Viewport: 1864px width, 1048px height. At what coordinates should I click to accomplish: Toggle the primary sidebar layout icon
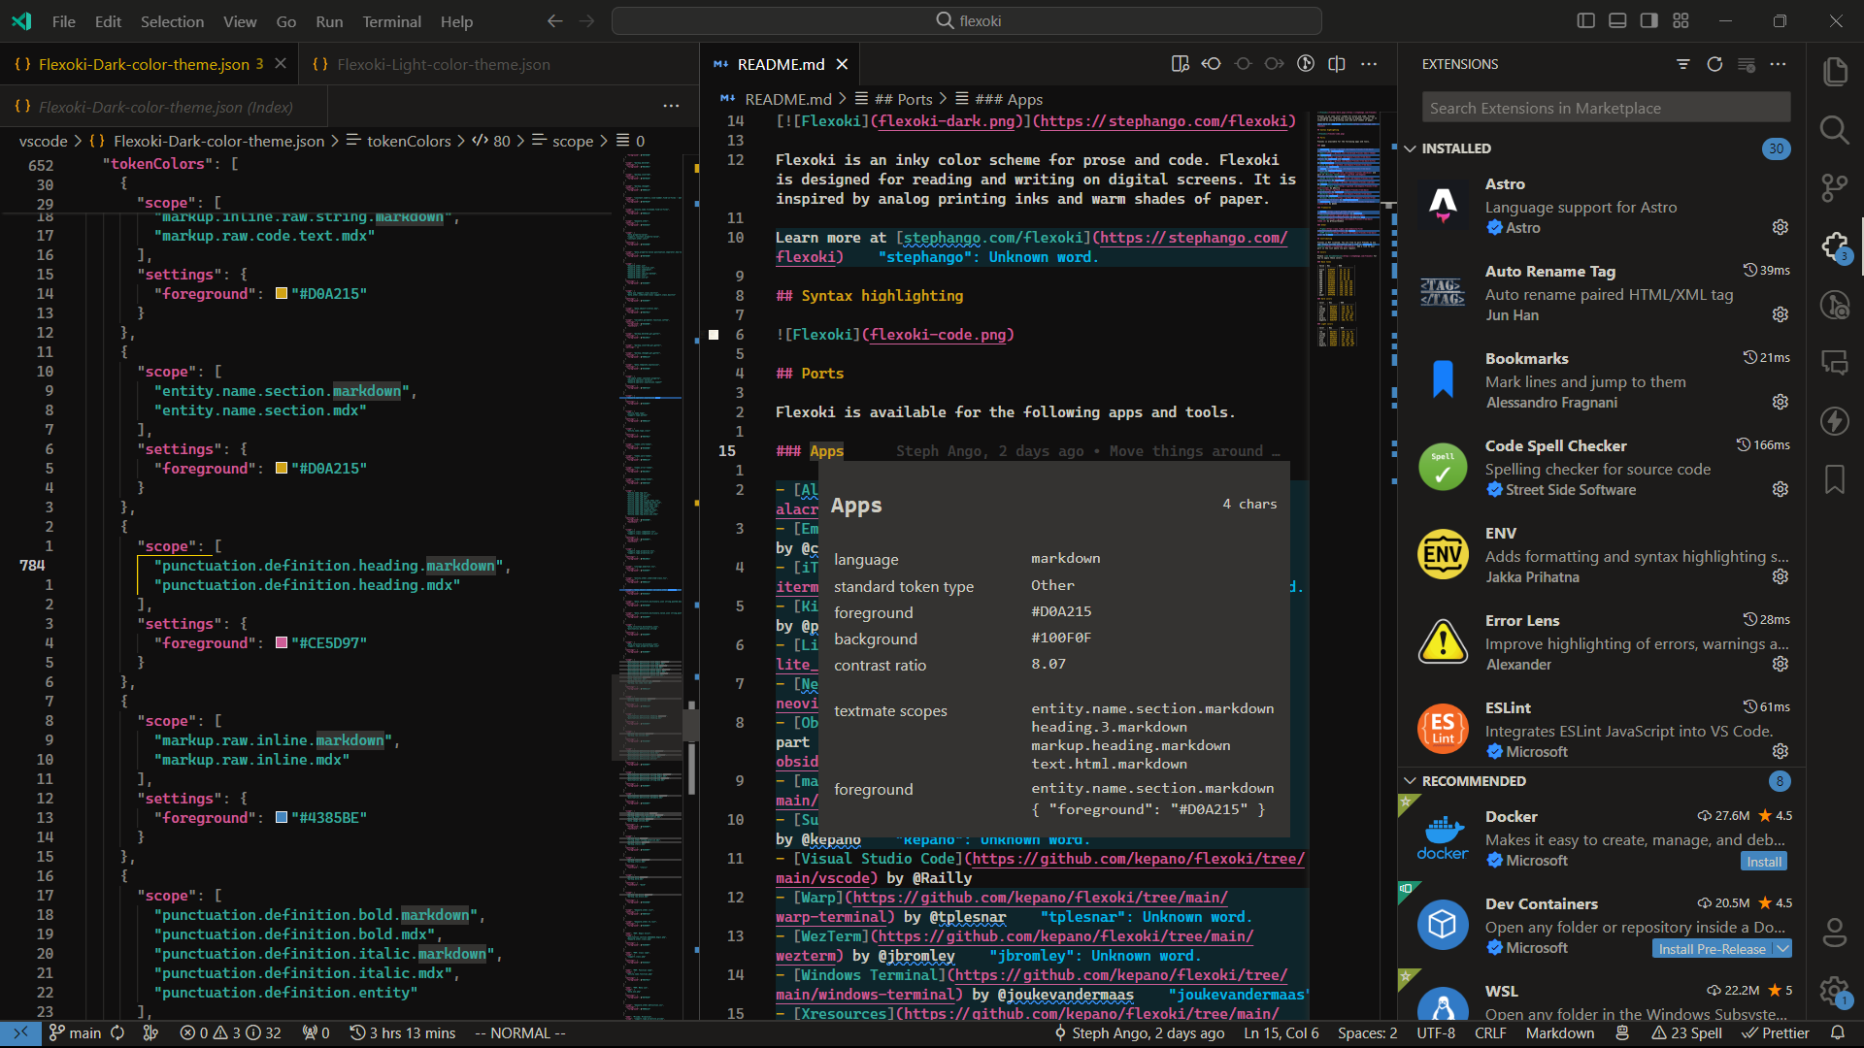point(1585,19)
